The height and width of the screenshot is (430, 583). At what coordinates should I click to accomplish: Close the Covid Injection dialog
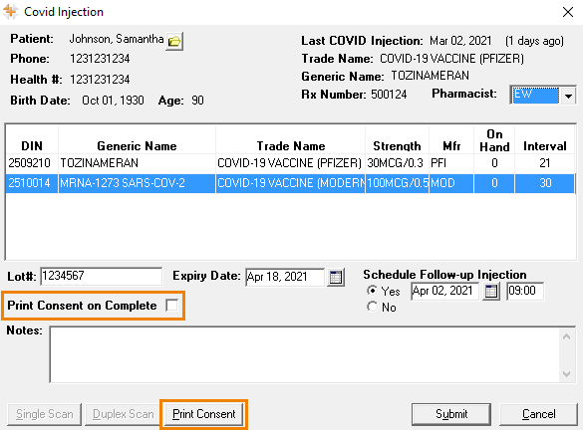pos(568,12)
